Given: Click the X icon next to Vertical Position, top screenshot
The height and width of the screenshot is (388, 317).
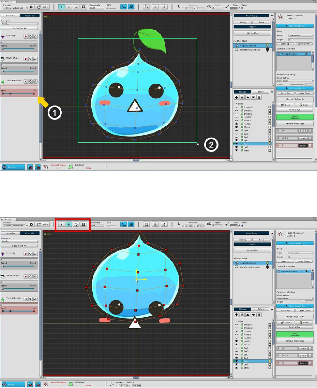Looking at the screenshot, I should 26,81.
